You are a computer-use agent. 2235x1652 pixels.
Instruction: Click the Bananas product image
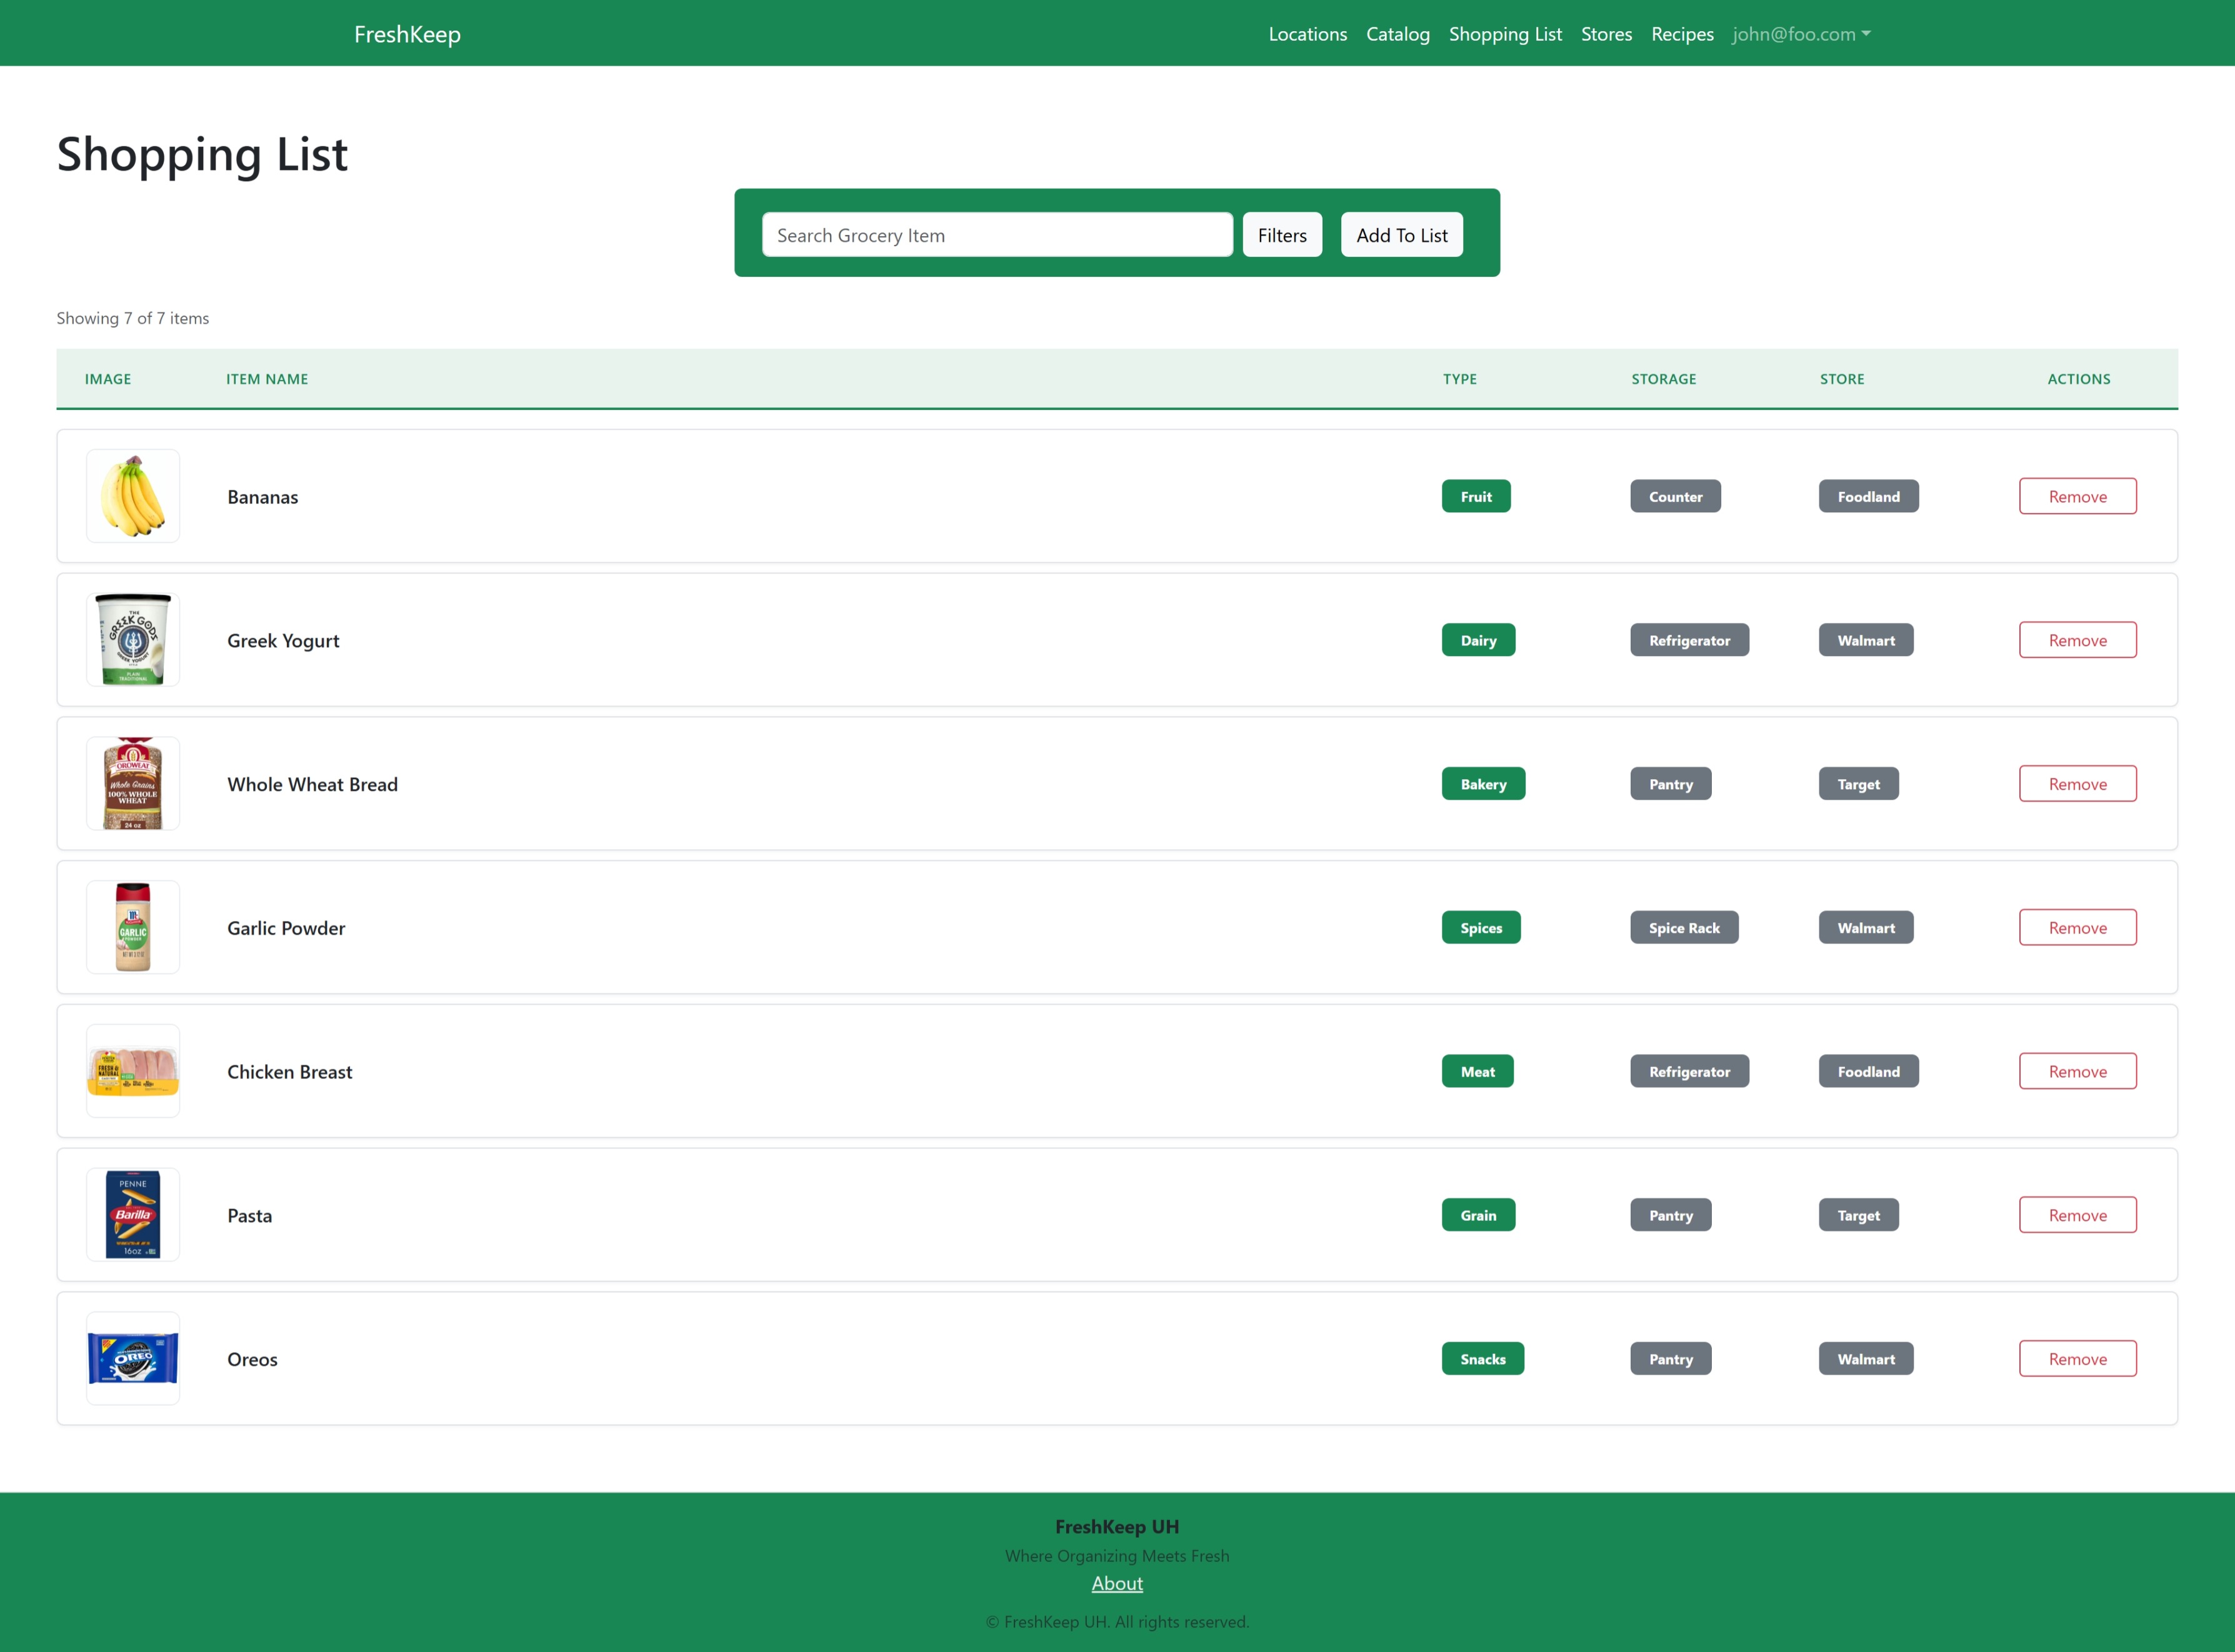pyautogui.click(x=133, y=496)
